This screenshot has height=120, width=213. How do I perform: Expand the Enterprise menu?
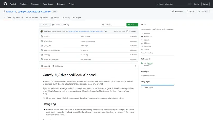(62, 4)
